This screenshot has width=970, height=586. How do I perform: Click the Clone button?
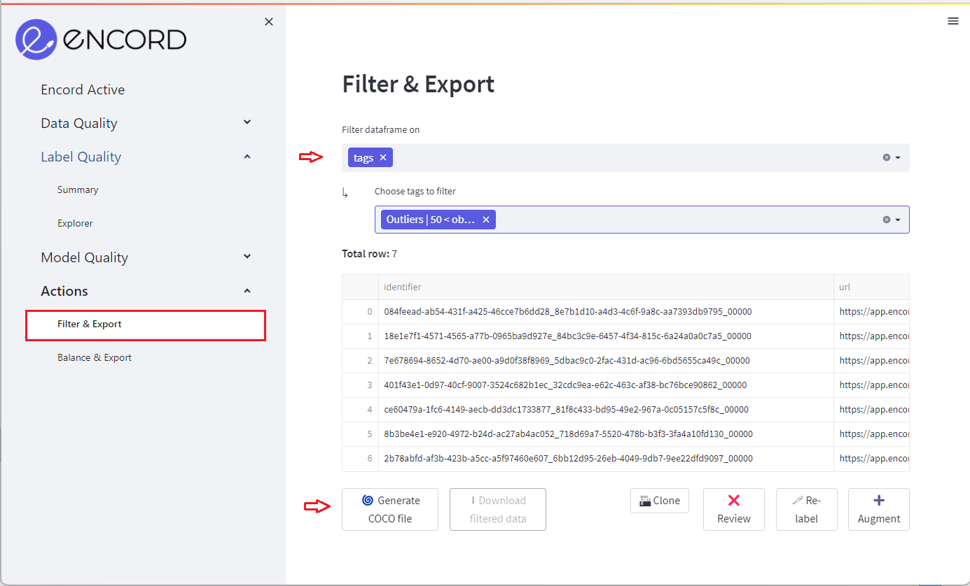pyautogui.click(x=660, y=501)
